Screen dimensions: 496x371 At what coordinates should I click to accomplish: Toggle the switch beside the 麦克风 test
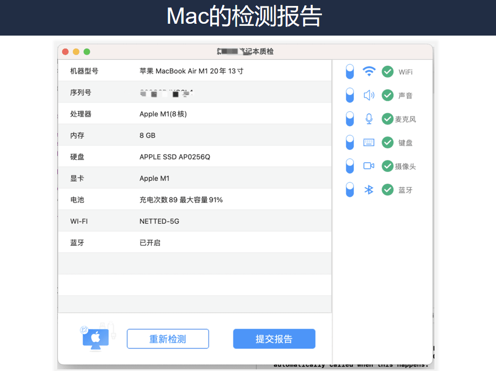click(350, 119)
